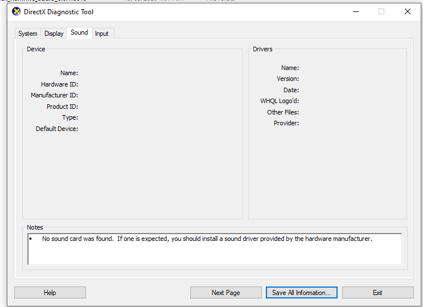Click the 'WHQL Logo'd:' label
The image size is (423, 307).
(x=280, y=101)
